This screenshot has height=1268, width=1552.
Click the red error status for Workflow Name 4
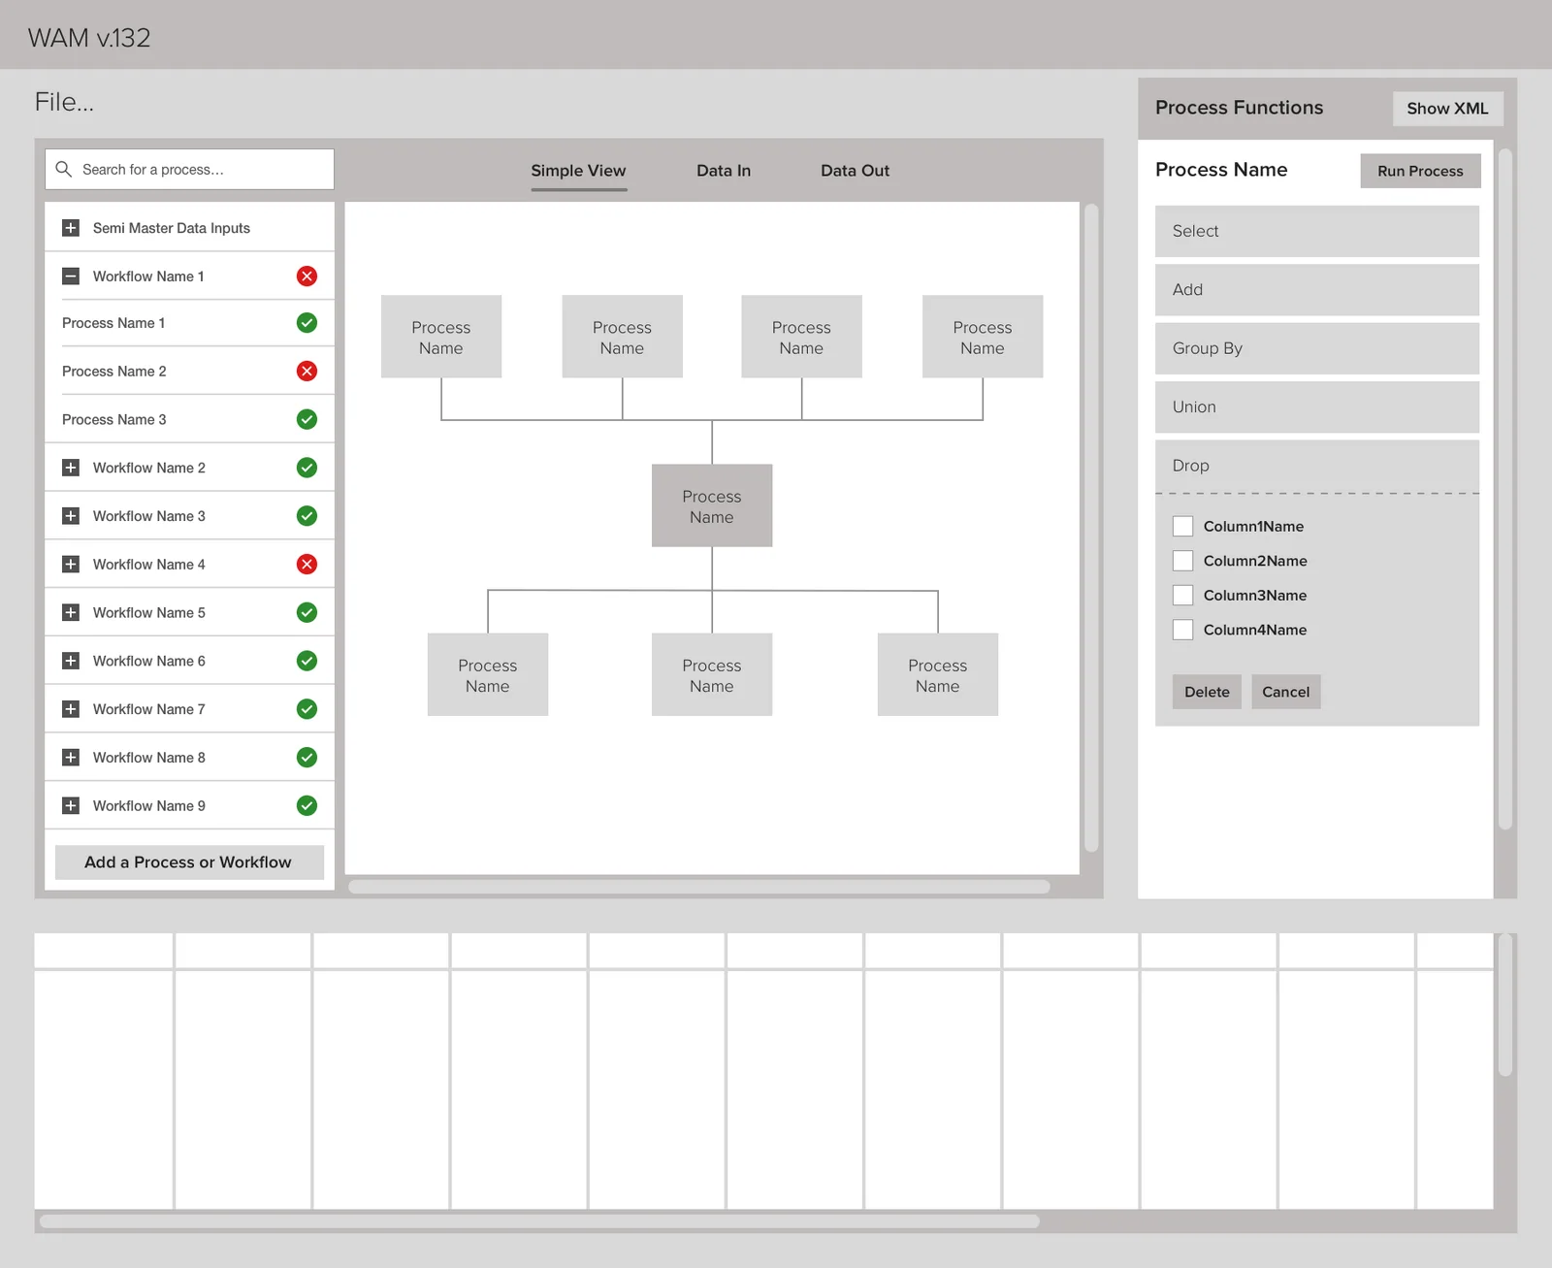point(307,565)
